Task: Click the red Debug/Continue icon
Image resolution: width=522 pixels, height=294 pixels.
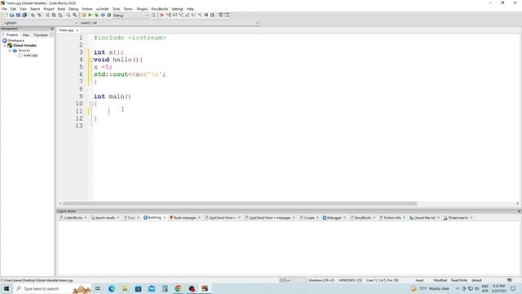Action: 162,15
